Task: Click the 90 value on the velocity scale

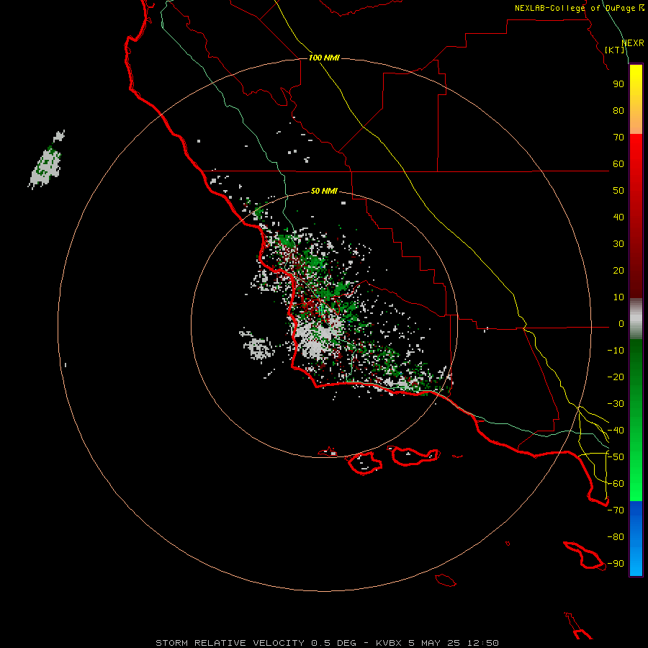Action: [x=618, y=84]
